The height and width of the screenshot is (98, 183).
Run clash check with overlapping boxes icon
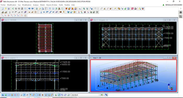pyautogui.click(x=119, y=9)
